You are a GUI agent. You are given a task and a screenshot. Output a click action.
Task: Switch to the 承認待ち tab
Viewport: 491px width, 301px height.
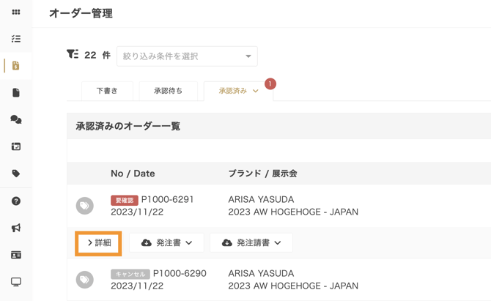168,91
